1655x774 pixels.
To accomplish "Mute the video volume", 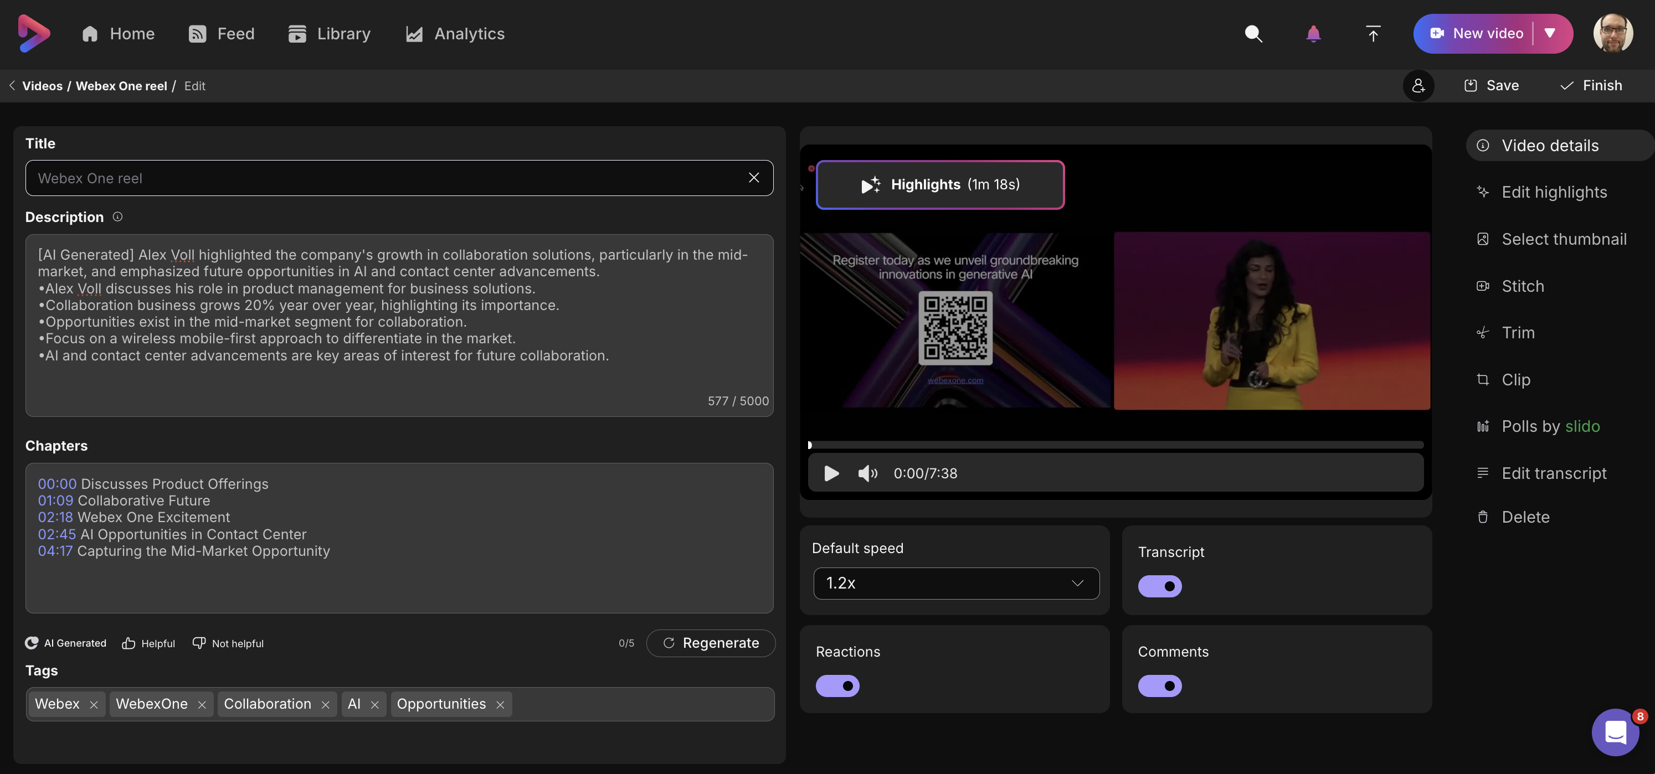I will click(867, 473).
